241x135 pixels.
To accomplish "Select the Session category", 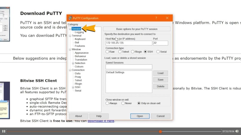I will click(x=76, y=29).
